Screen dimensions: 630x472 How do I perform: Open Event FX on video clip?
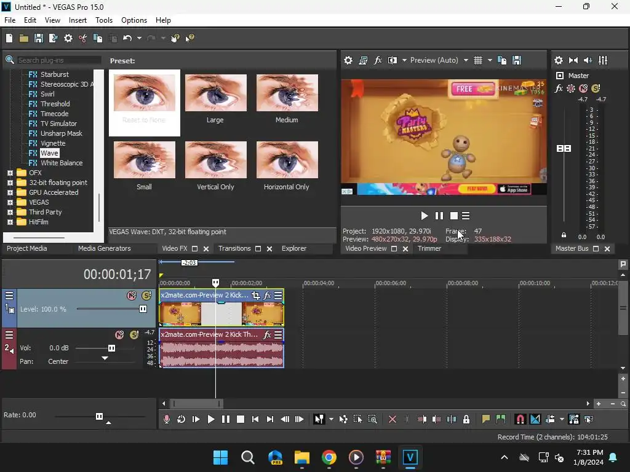coord(267,296)
